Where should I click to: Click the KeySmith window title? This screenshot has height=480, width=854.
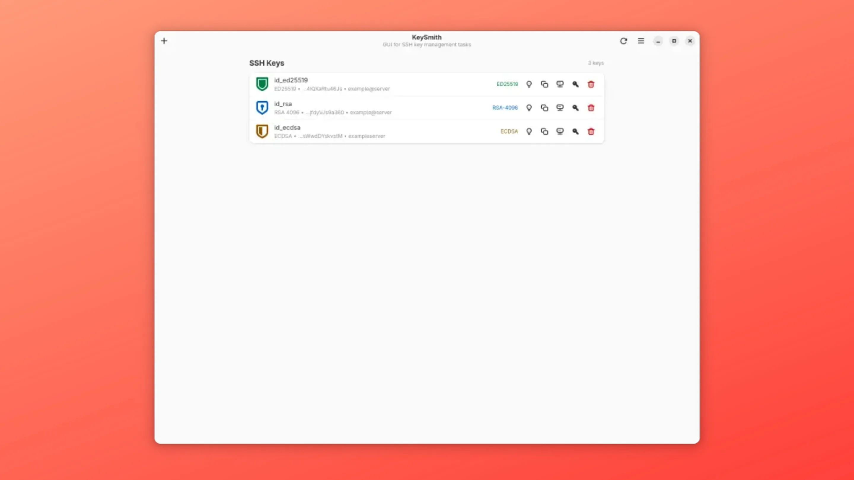[427, 37]
